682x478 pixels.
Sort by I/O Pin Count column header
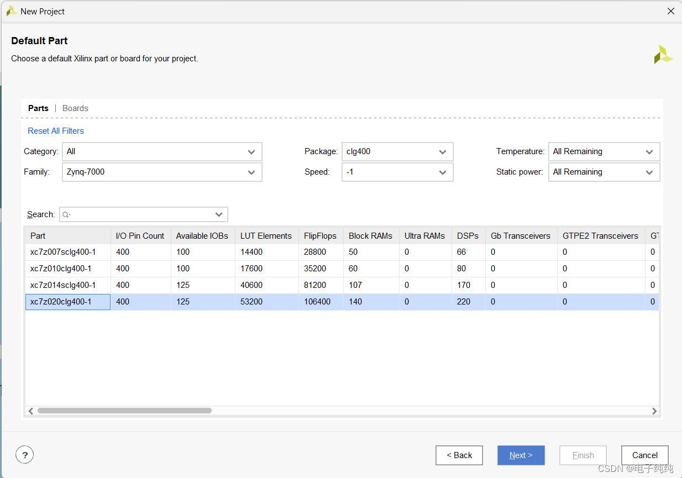141,236
